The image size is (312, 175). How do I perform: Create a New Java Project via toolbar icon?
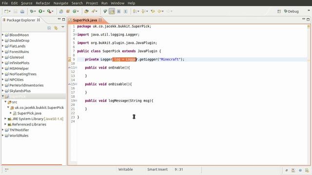click(x=61, y=11)
